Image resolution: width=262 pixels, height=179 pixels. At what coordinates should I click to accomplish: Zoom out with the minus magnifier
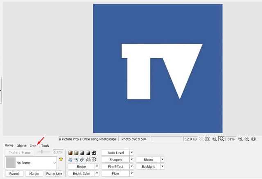click(247, 139)
